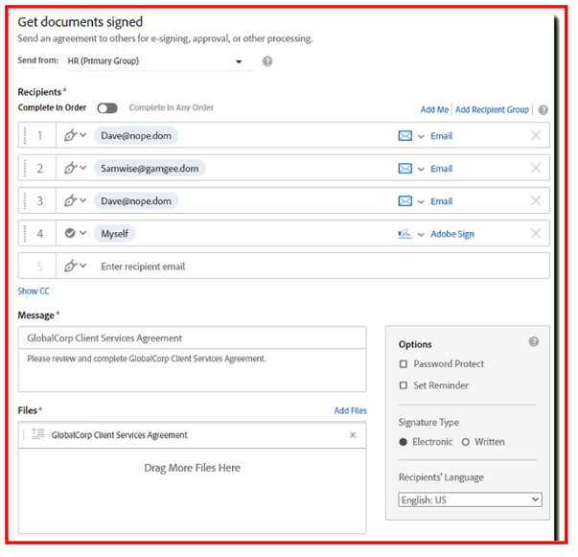This screenshot has height=557, width=578.
Task: Select the Written signature type
Action: [466, 442]
